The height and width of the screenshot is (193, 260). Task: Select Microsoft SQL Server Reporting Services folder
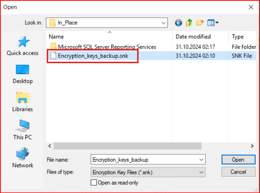point(107,47)
